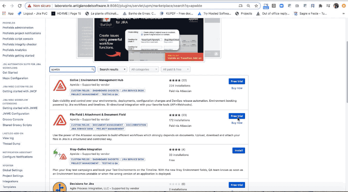
Task: Open Getting started with JMWE
Action: pos(20,108)
